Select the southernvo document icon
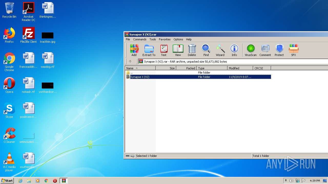328x184 pixels. (28, 160)
